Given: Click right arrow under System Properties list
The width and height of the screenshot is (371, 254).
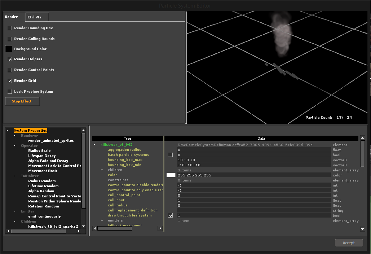Looking at the screenshot, I should [x=78, y=231].
